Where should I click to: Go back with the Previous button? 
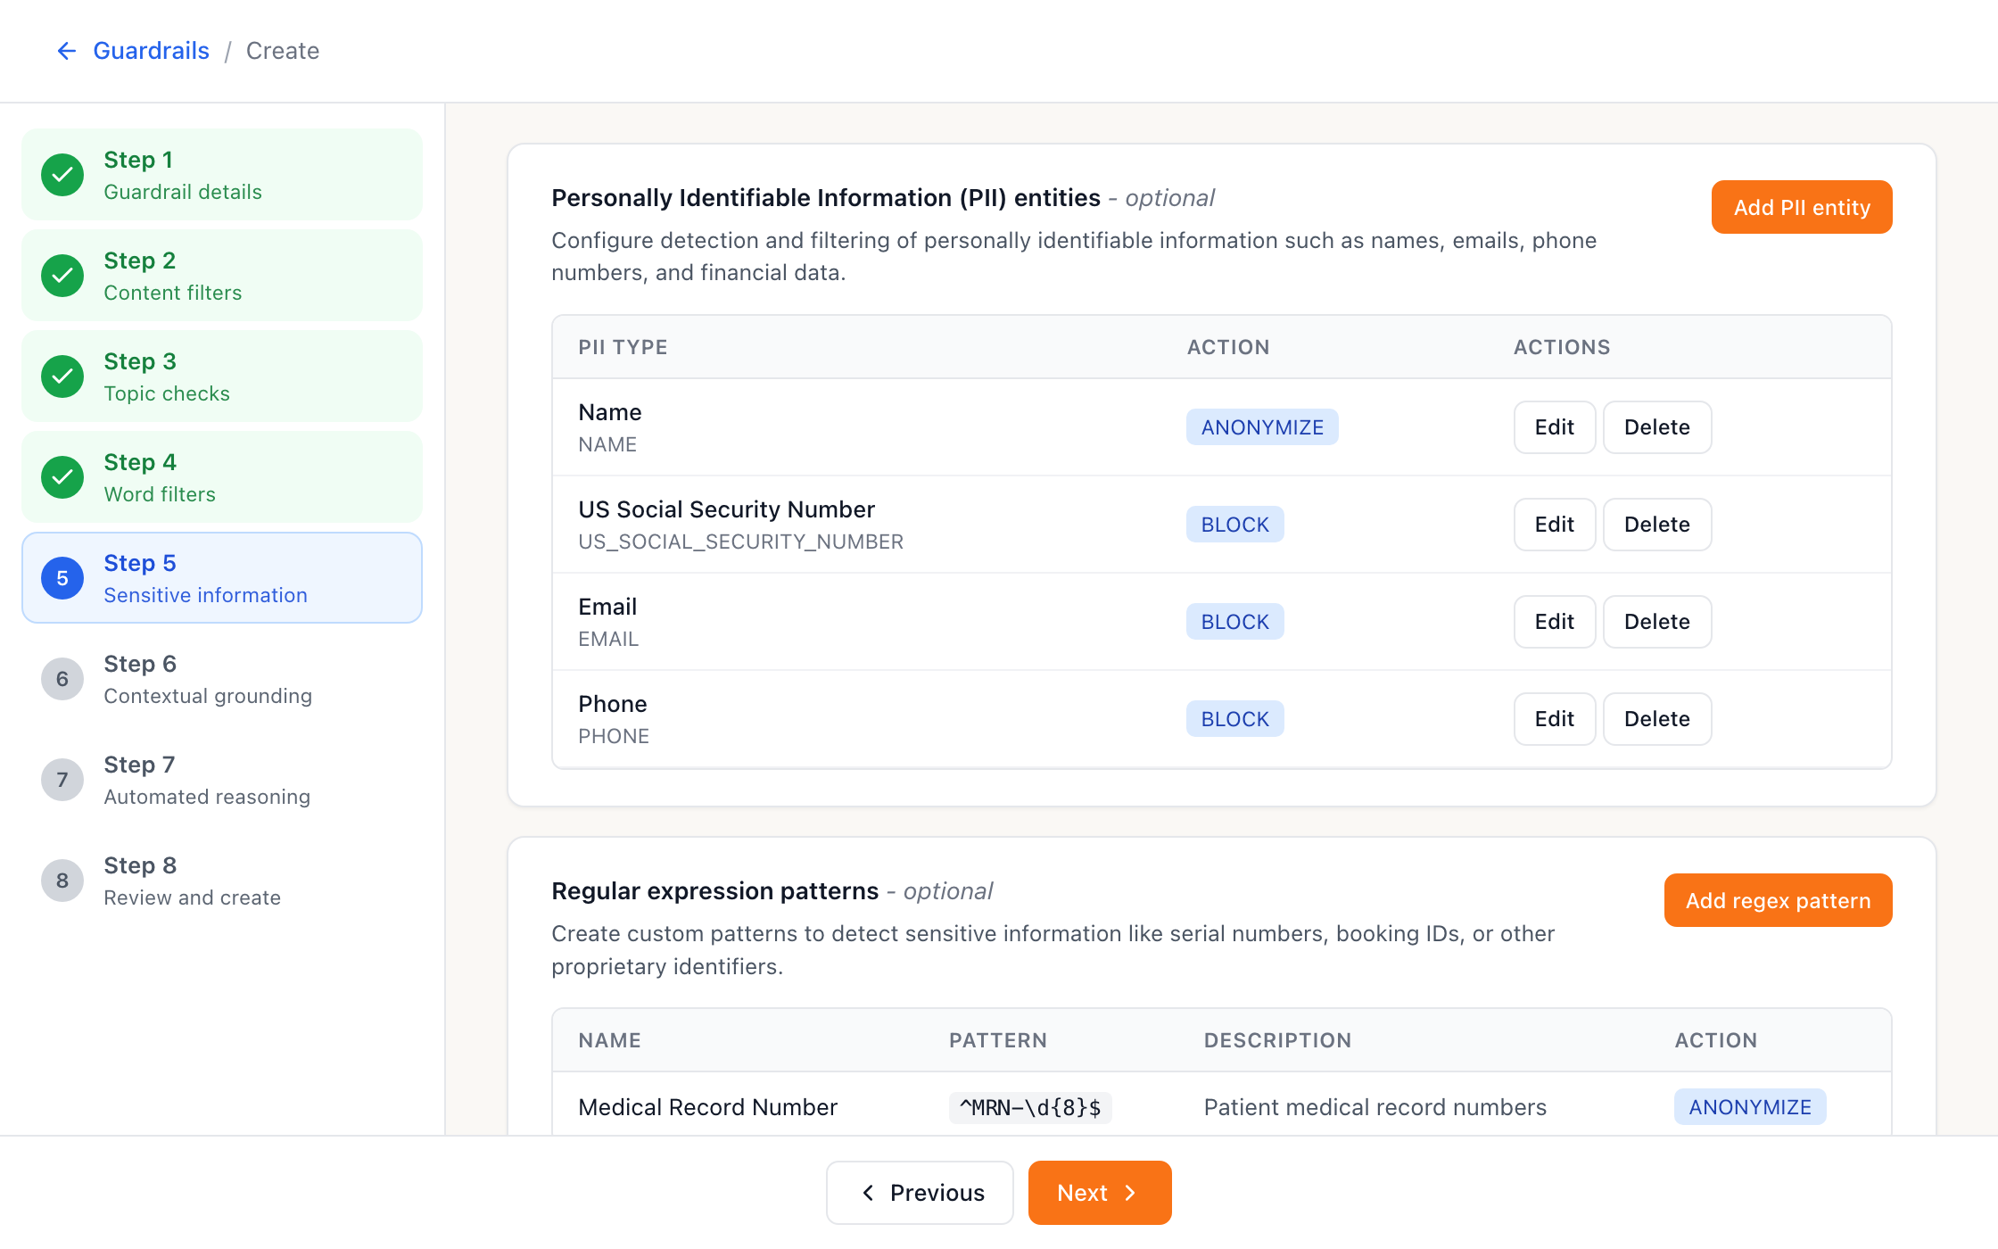click(x=920, y=1193)
